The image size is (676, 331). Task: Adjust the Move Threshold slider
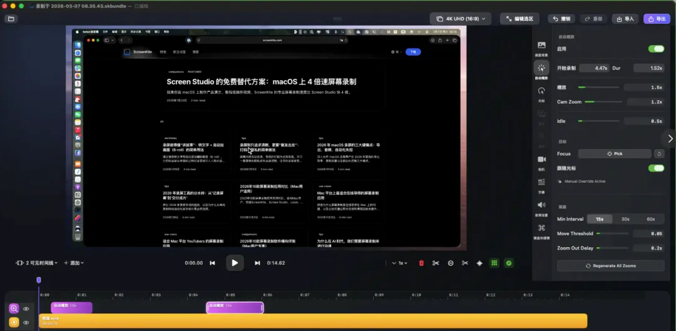tap(612, 233)
